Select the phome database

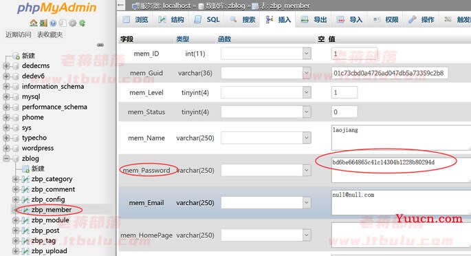(x=33, y=118)
